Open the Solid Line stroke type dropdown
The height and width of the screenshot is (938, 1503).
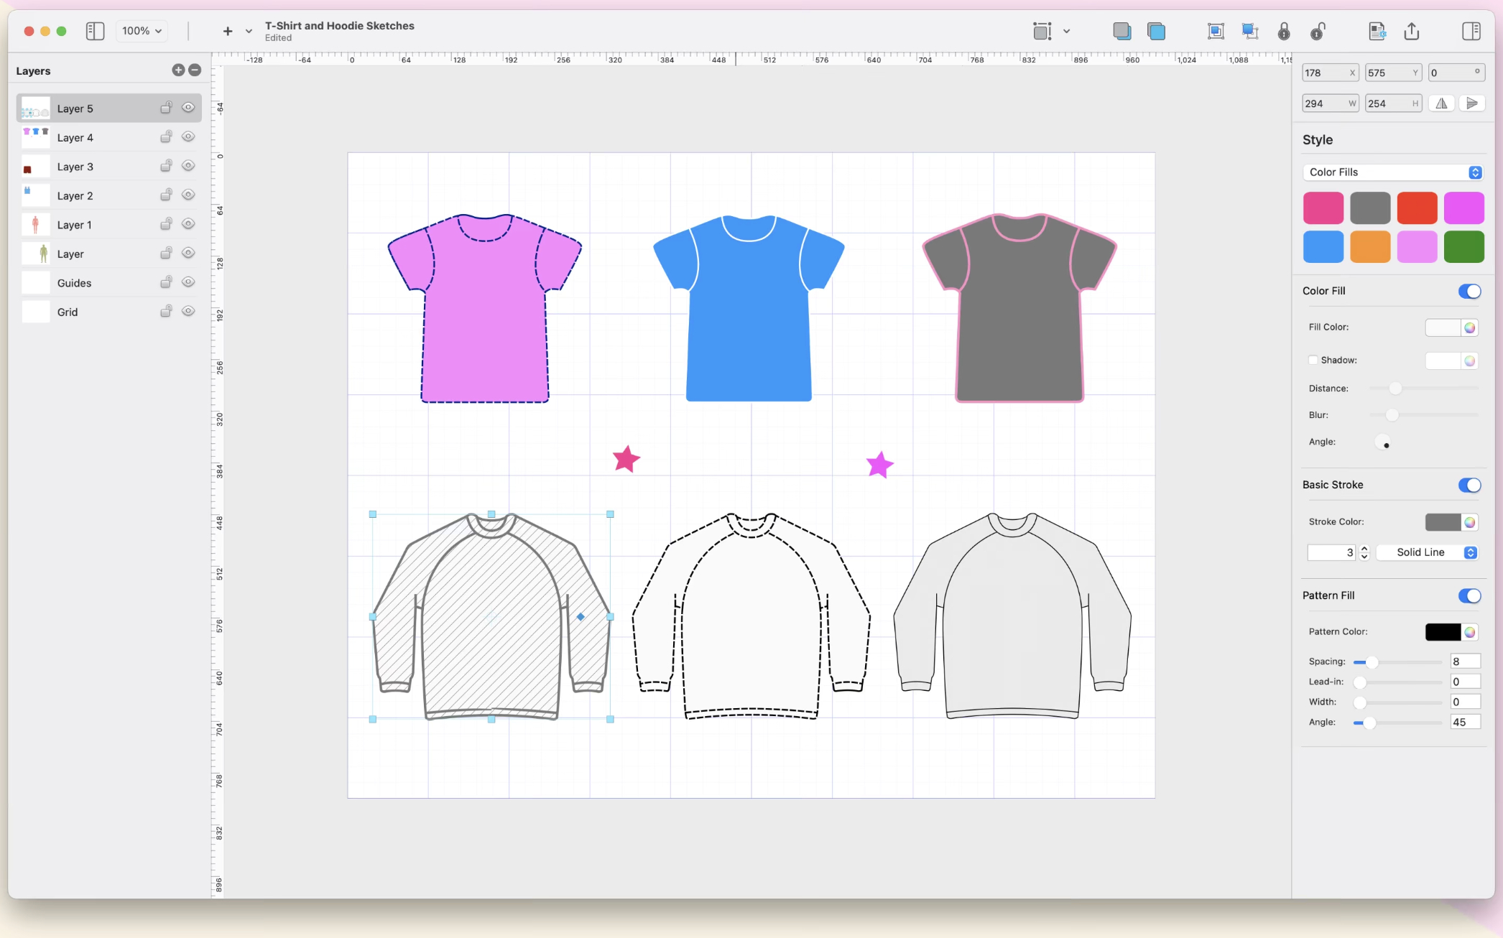tap(1427, 552)
